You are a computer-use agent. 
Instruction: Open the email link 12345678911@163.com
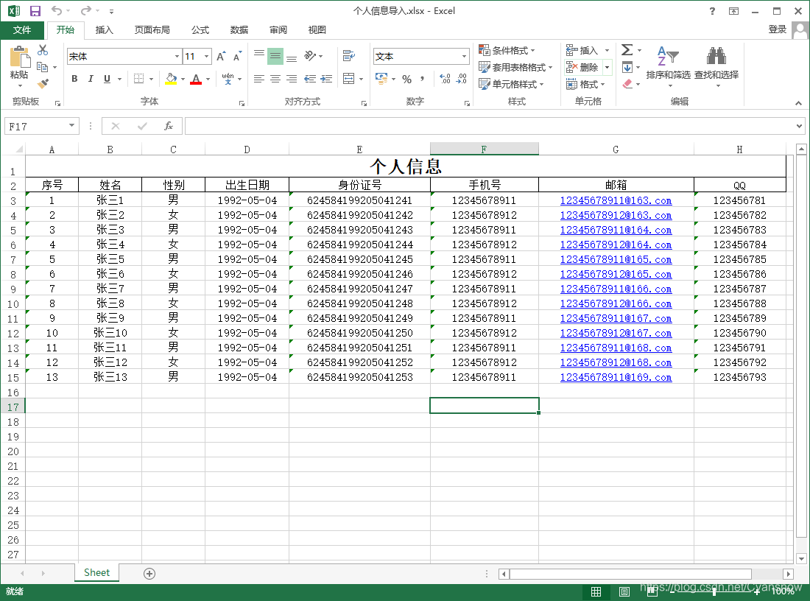(x=616, y=200)
